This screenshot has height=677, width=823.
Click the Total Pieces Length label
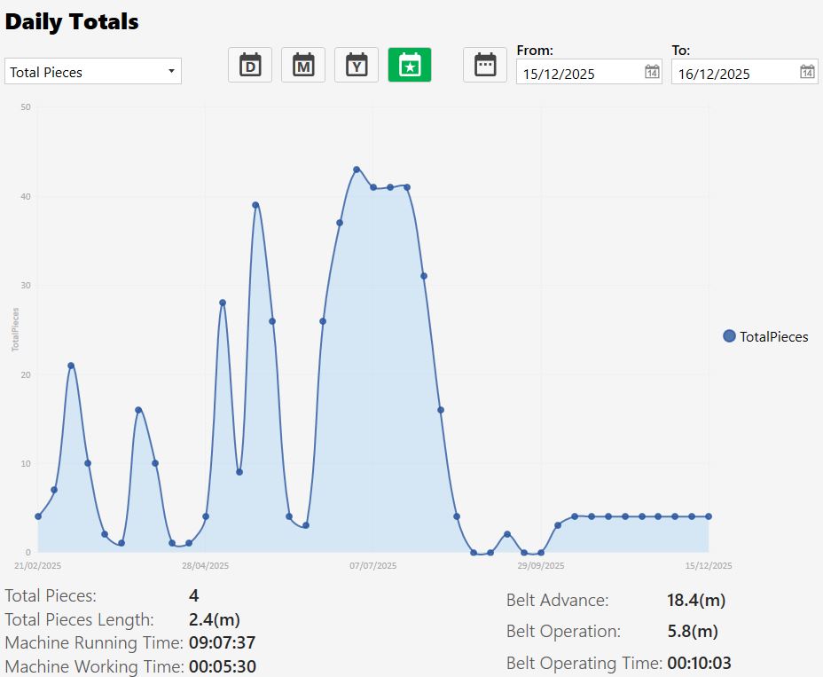pyautogui.click(x=79, y=619)
